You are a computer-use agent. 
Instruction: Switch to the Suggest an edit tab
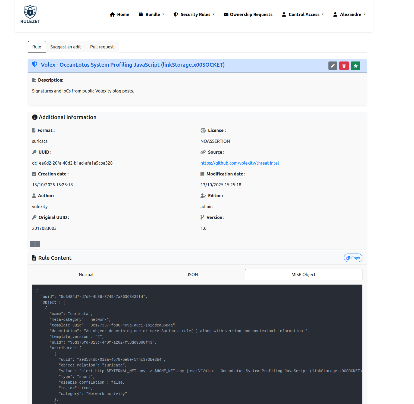[65, 47]
